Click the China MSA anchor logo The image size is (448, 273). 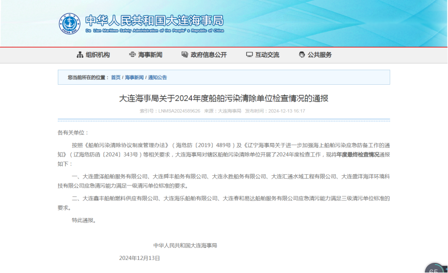pos(69,24)
